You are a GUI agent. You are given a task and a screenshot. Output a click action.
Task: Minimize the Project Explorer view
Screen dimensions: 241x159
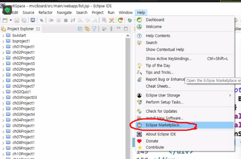point(119,28)
